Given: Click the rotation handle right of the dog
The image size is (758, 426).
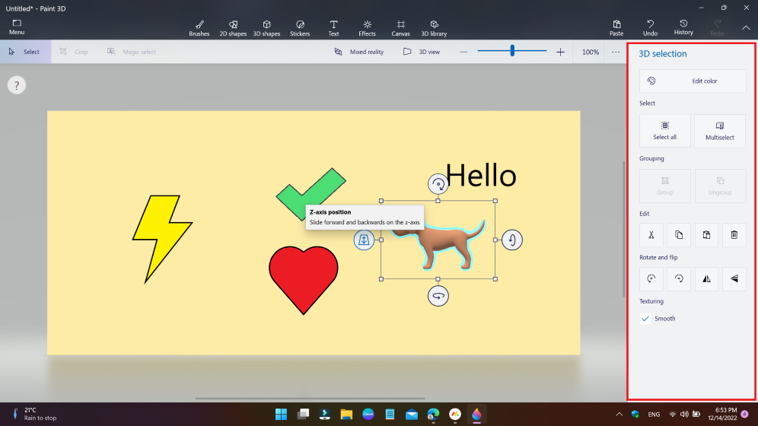Looking at the screenshot, I should click(x=512, y=240).
